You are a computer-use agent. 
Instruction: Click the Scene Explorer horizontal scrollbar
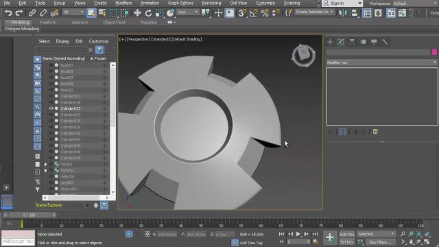pos(76,198)
